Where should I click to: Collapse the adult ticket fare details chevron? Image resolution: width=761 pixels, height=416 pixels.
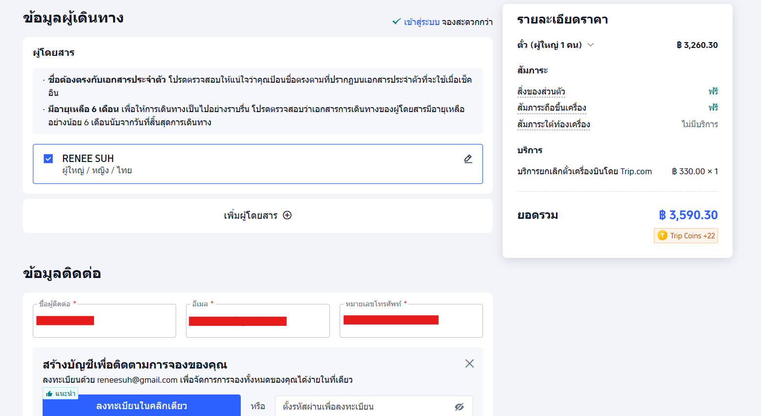pyautogui.click(x=590, y=45)
